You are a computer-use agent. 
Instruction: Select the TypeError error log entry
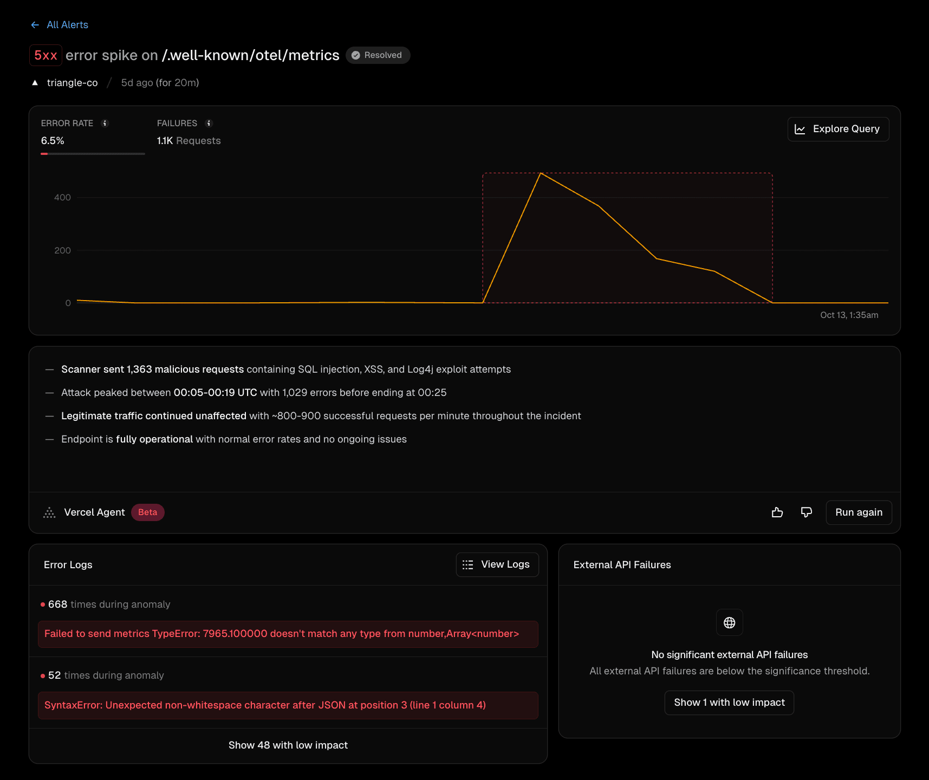point(288,634)
